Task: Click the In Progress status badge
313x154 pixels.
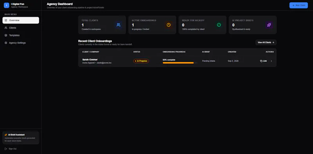Action: pyautogui.click(x=141, y=61)
